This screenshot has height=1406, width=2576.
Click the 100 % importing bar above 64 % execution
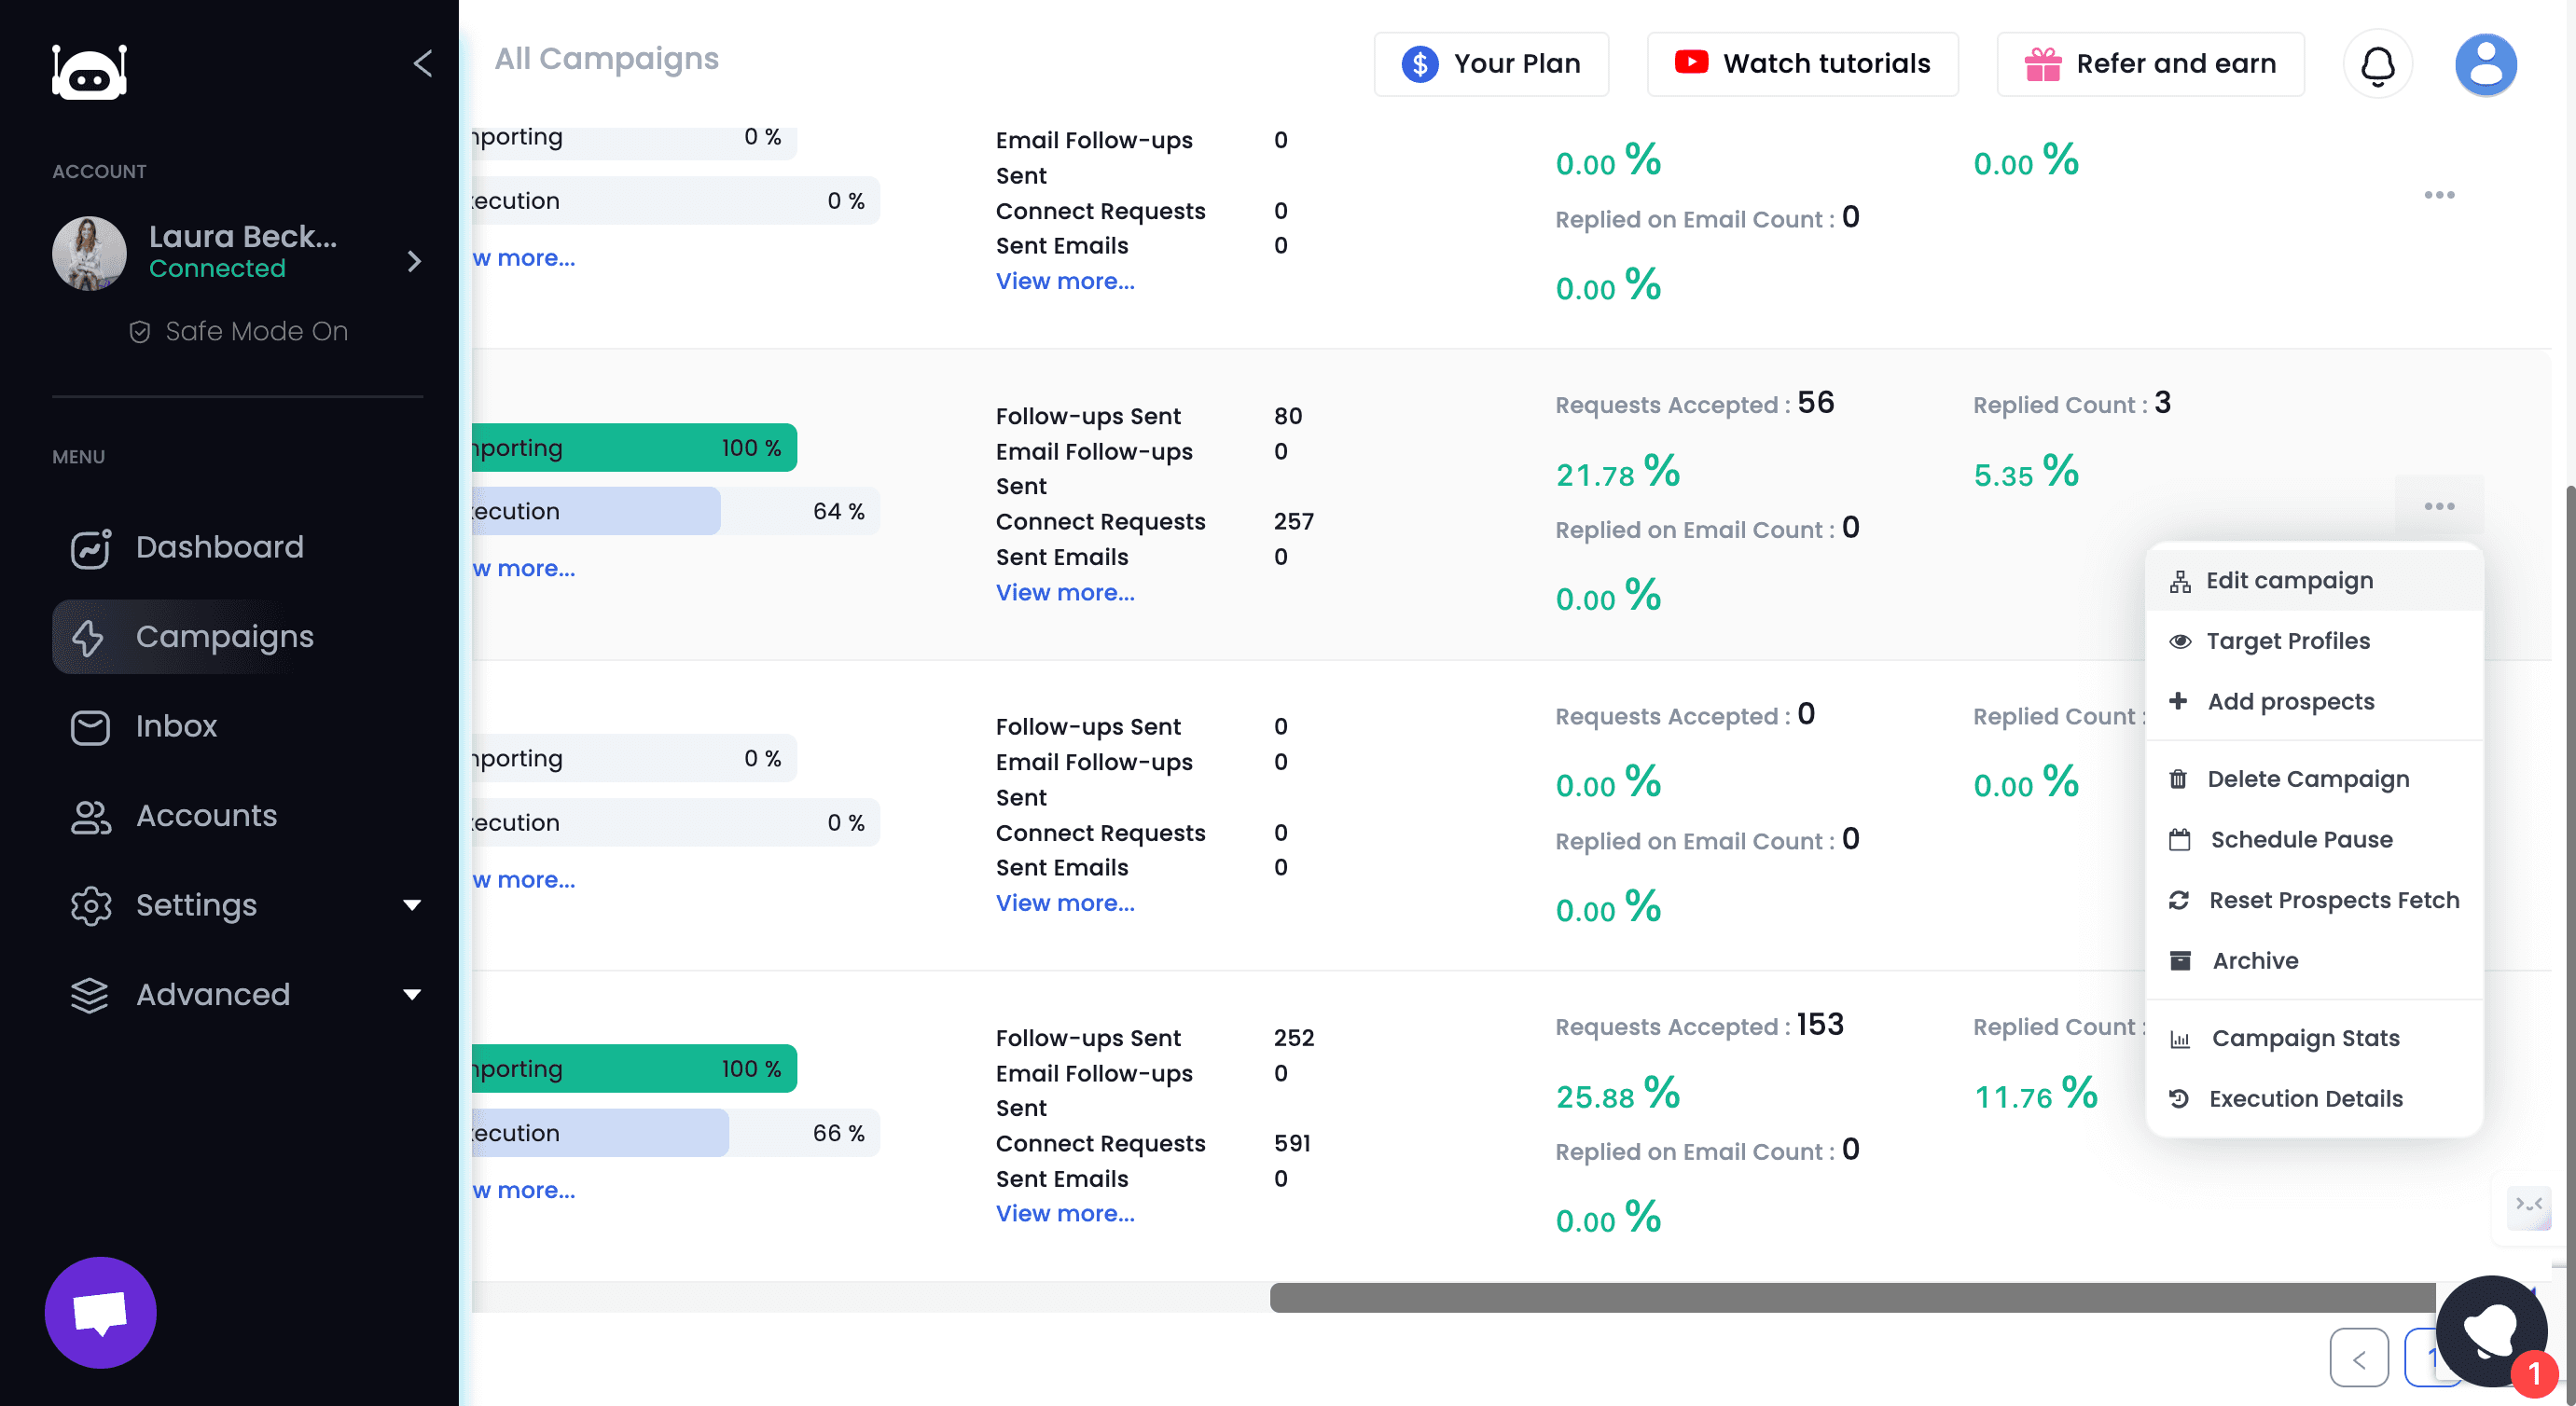click(x=634, y=448)
